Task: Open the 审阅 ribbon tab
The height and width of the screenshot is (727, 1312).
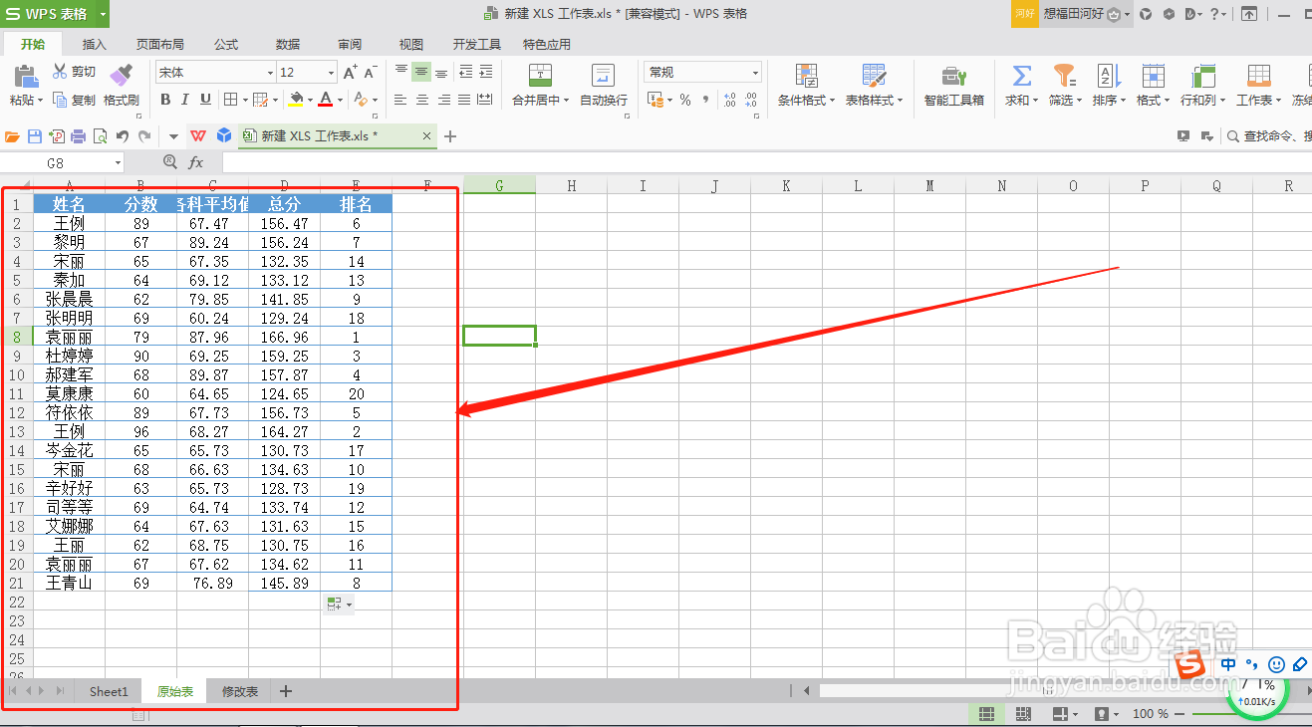Action: pyautogui.click(x=350, y=45)
